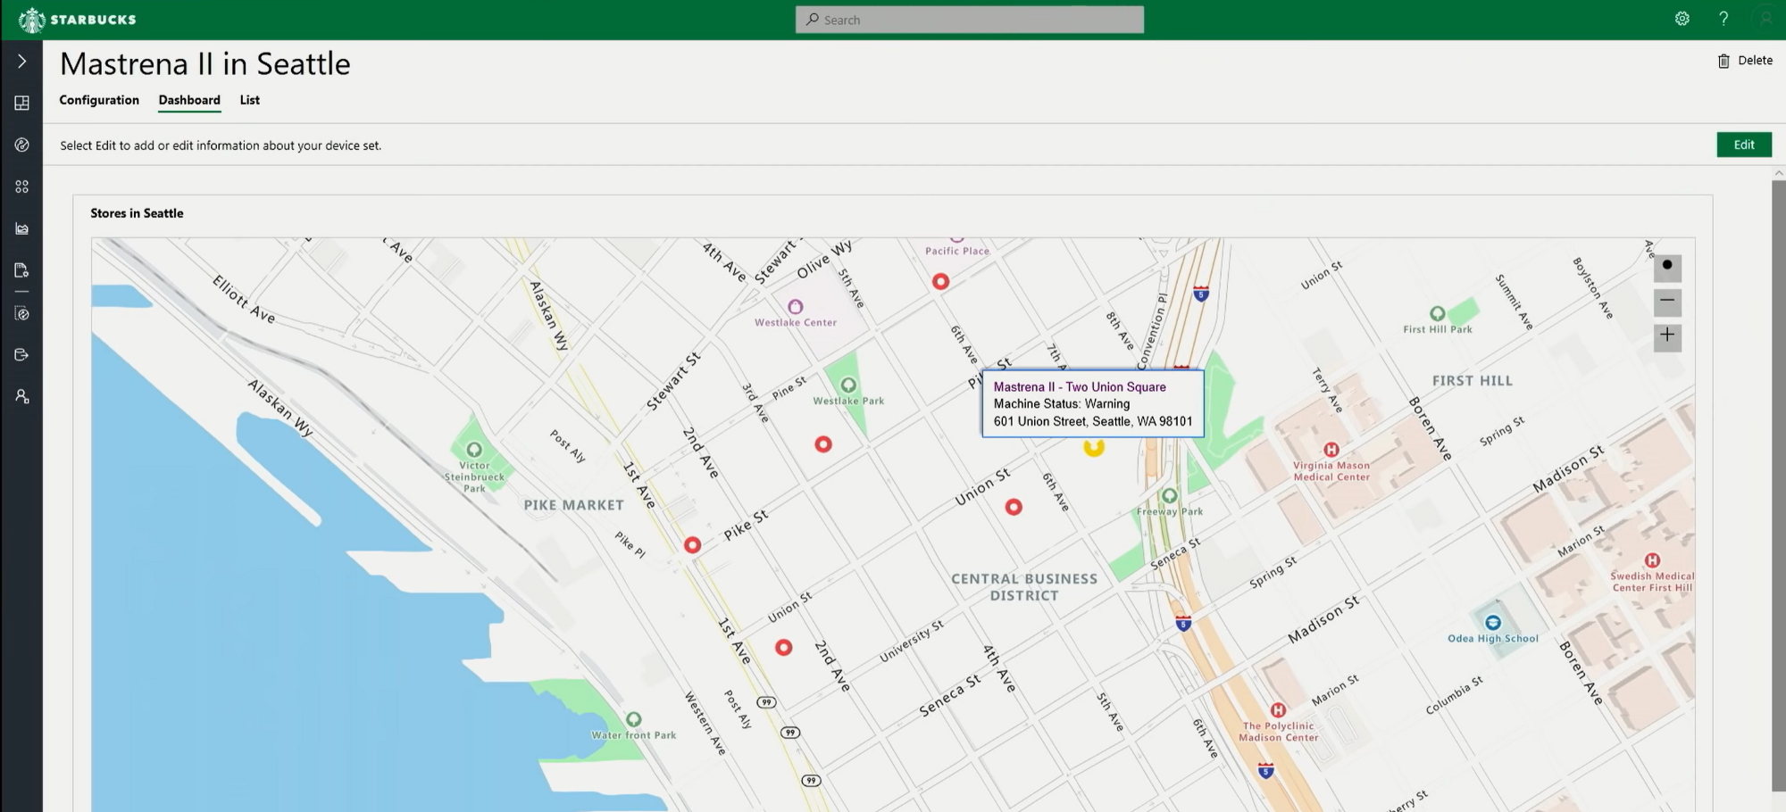
Task: Select red store marker below Westlake Park
Action: (x=823, y=444)
